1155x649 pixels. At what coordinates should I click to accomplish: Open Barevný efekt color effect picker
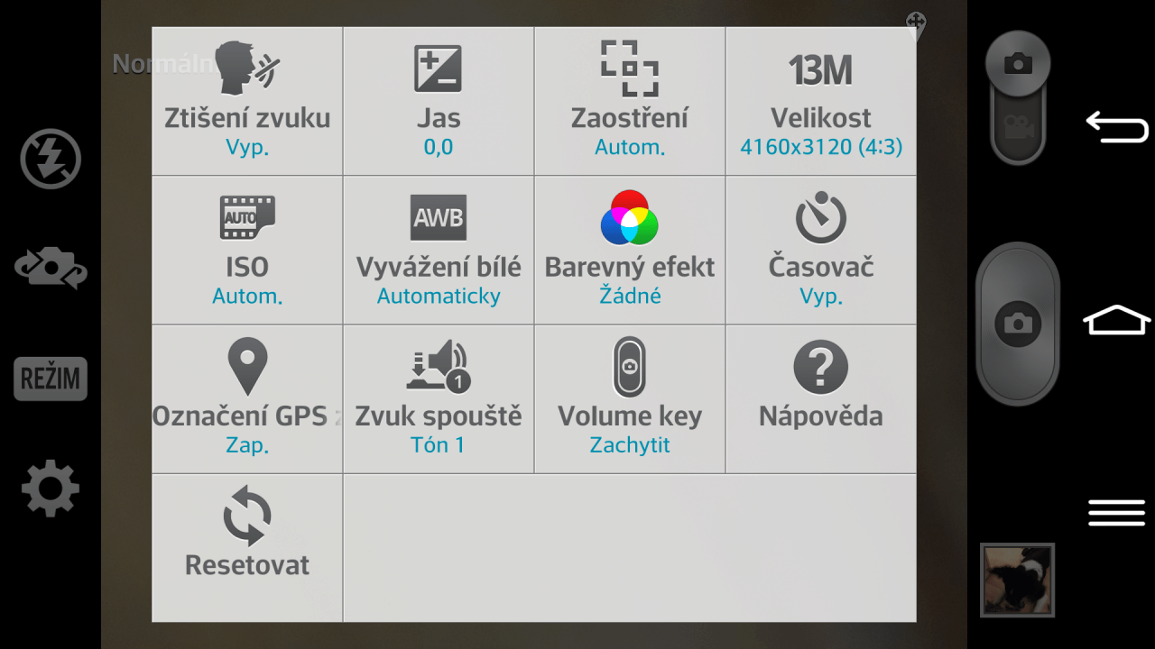coord(630,251)
